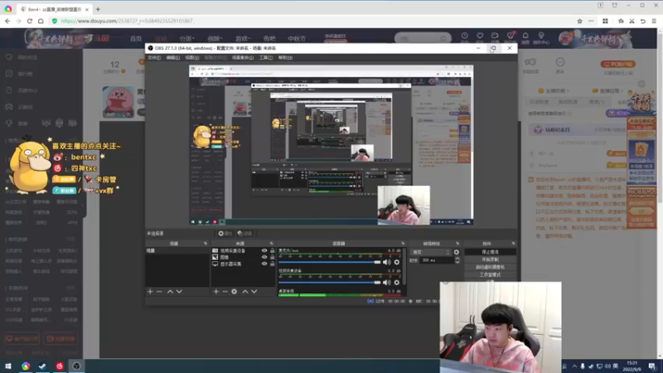The image size is (663, 373).
Task: Open the Douyu Categories nav dropdown
Action: (x=186, y=38)
